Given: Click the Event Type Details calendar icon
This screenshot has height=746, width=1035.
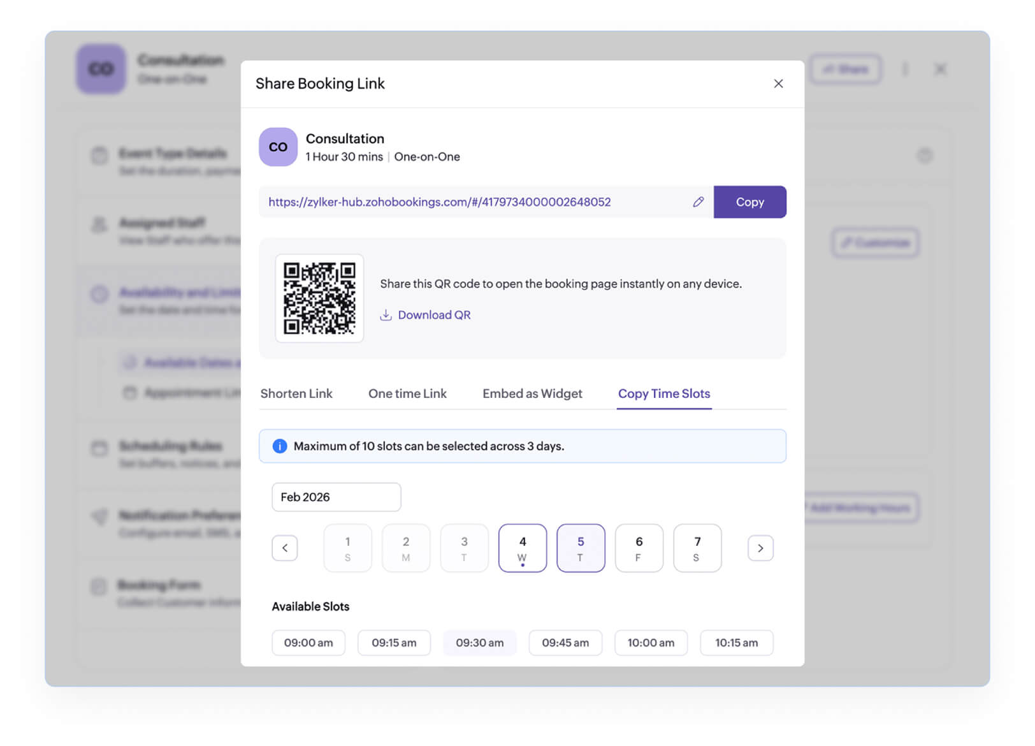Looking at the screenshot, I should click(x=99, y=155).
